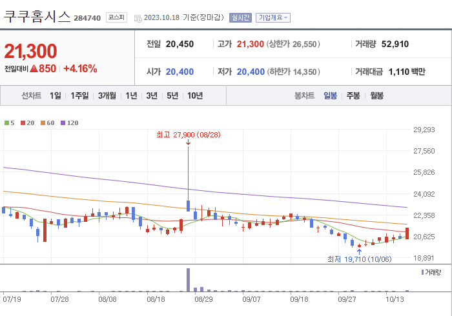Select the 3개월 line chart tab
Image resolution: width=452 pixels, height=316 pixels.
click(107, 95)
